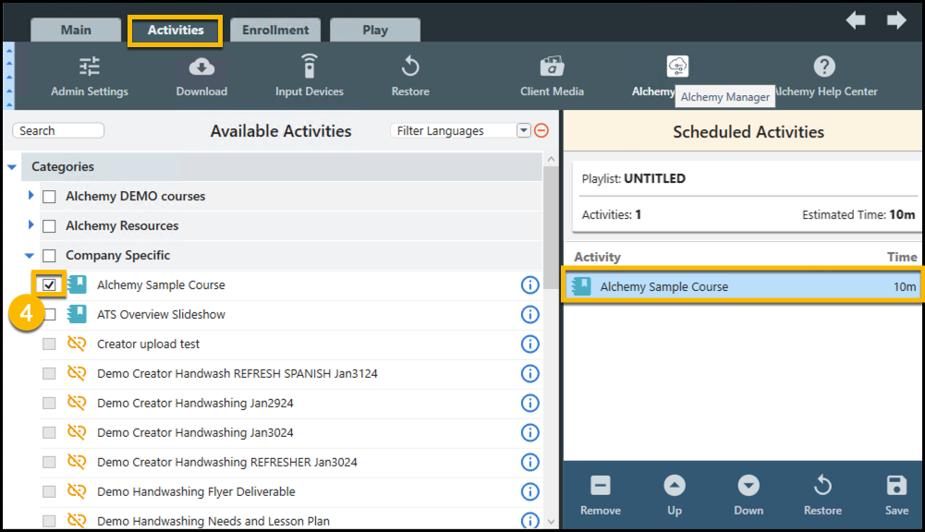Click book icon of ATS Overview Slideshow
This screenshot has width=925, height=532.
click(x=77, y=314)
